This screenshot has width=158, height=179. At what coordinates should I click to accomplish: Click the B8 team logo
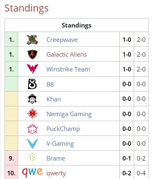[x=33, y=84]
